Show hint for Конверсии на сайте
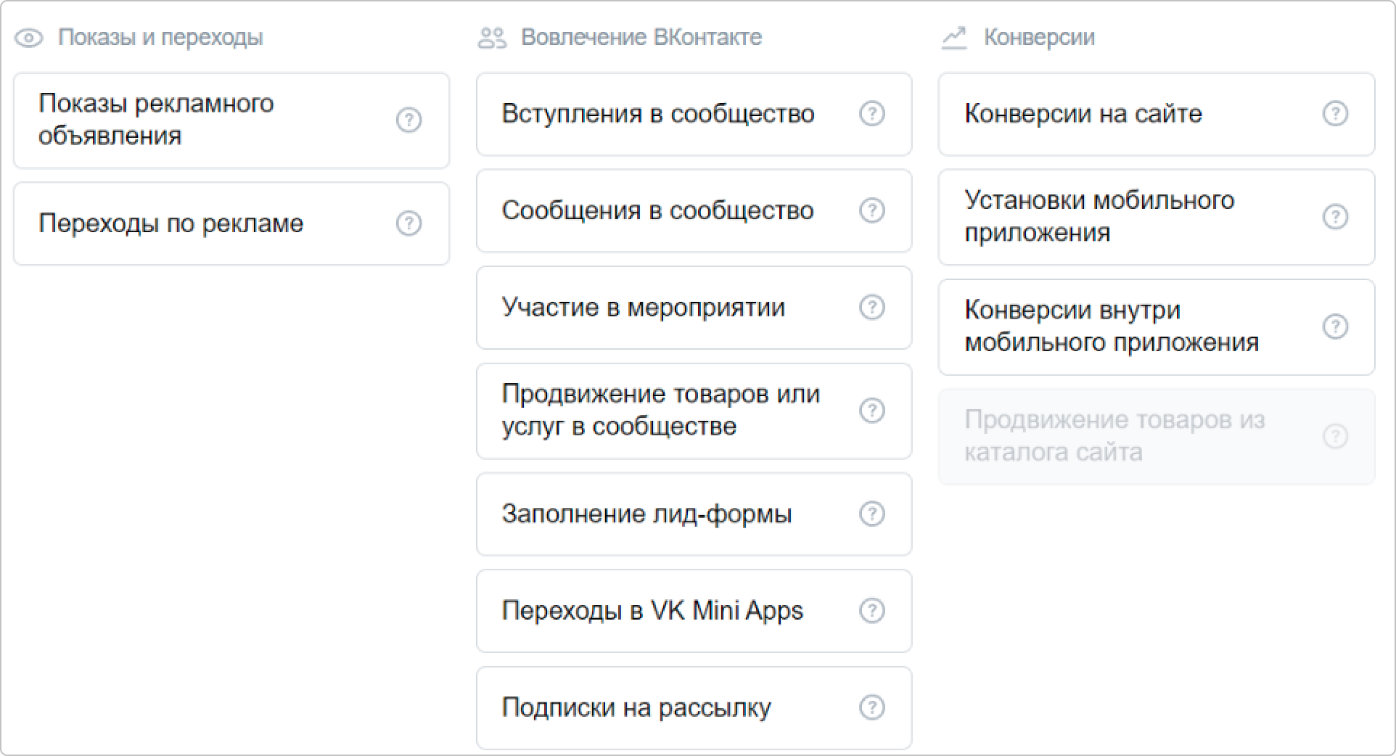This screenshot has height=756, width=1396. click(1335, 114)
